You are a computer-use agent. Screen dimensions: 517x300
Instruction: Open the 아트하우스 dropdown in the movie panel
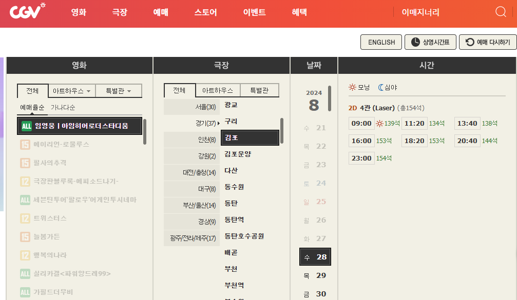(71, 91)
